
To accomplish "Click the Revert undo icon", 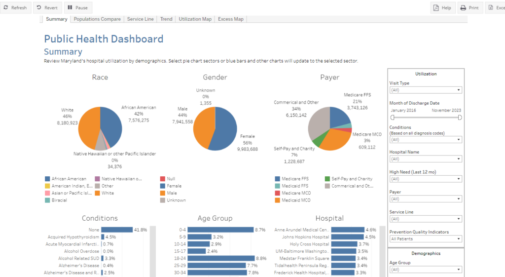I will tap(38, 8).
